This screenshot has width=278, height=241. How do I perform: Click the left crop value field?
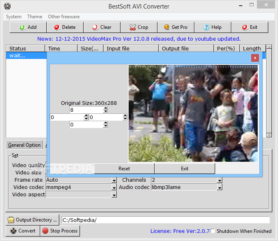tap(67, 117)
